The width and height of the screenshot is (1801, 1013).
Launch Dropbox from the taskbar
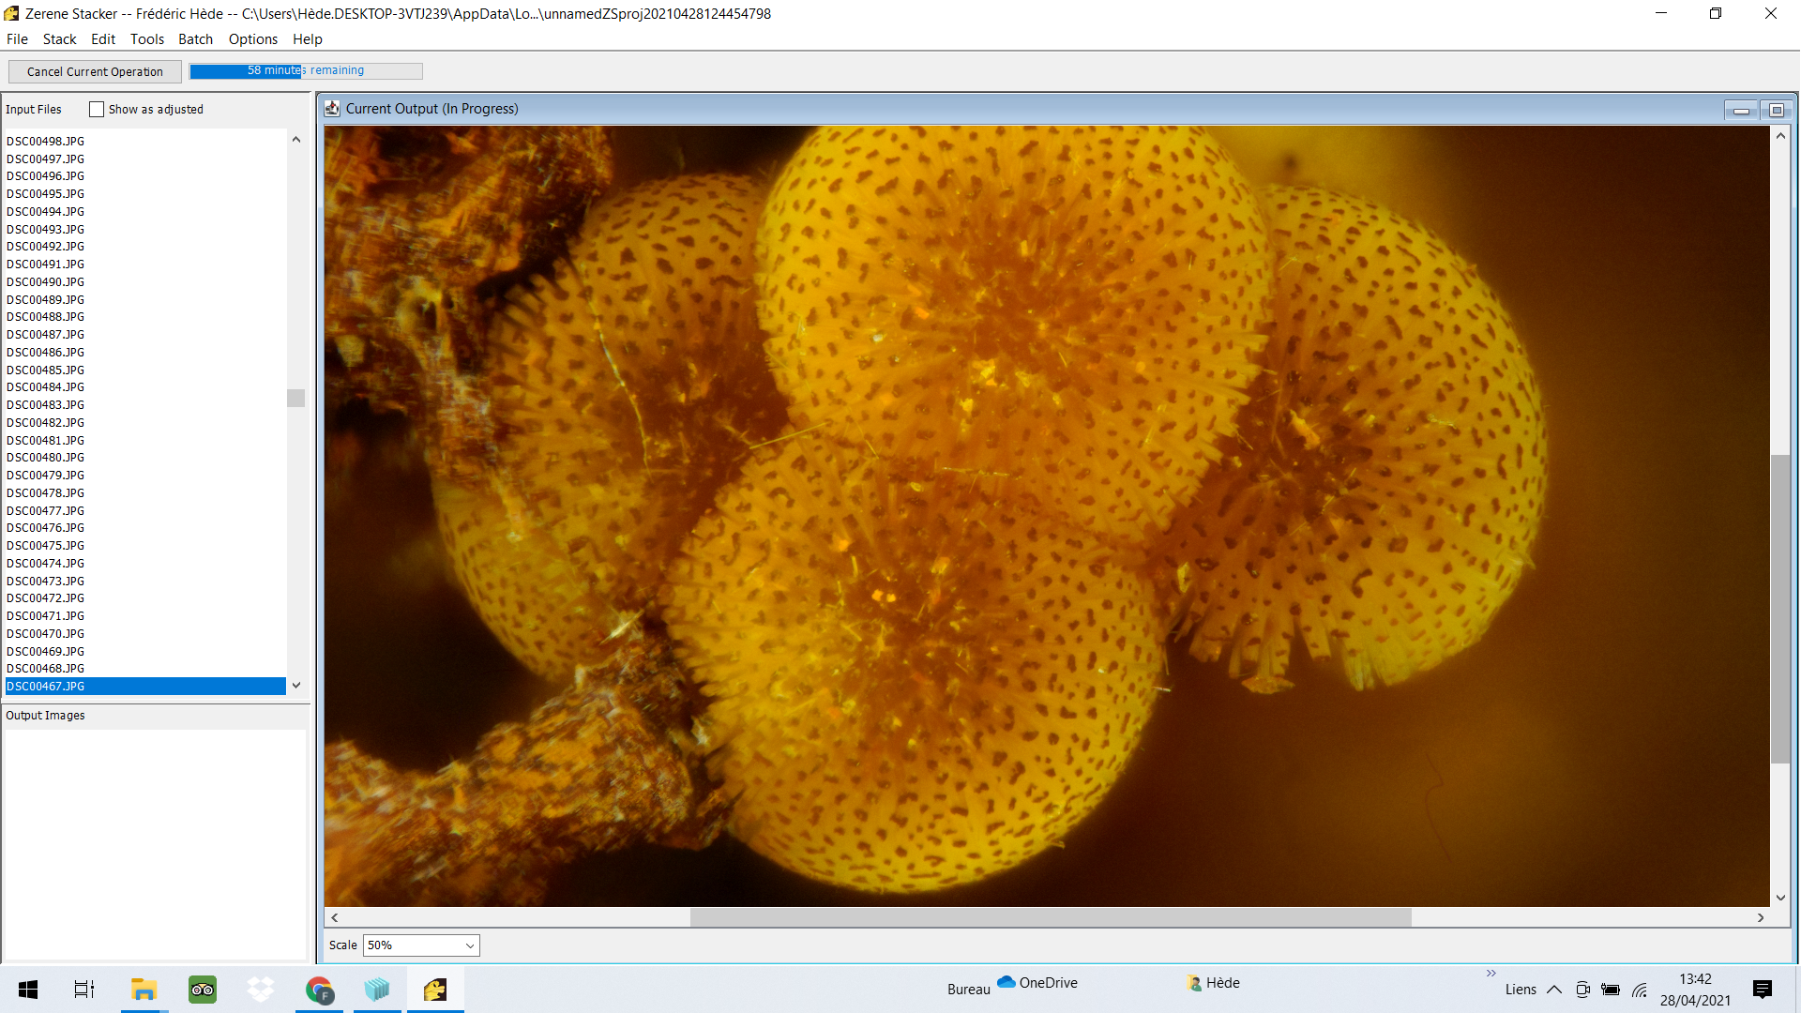click(261, 989)
